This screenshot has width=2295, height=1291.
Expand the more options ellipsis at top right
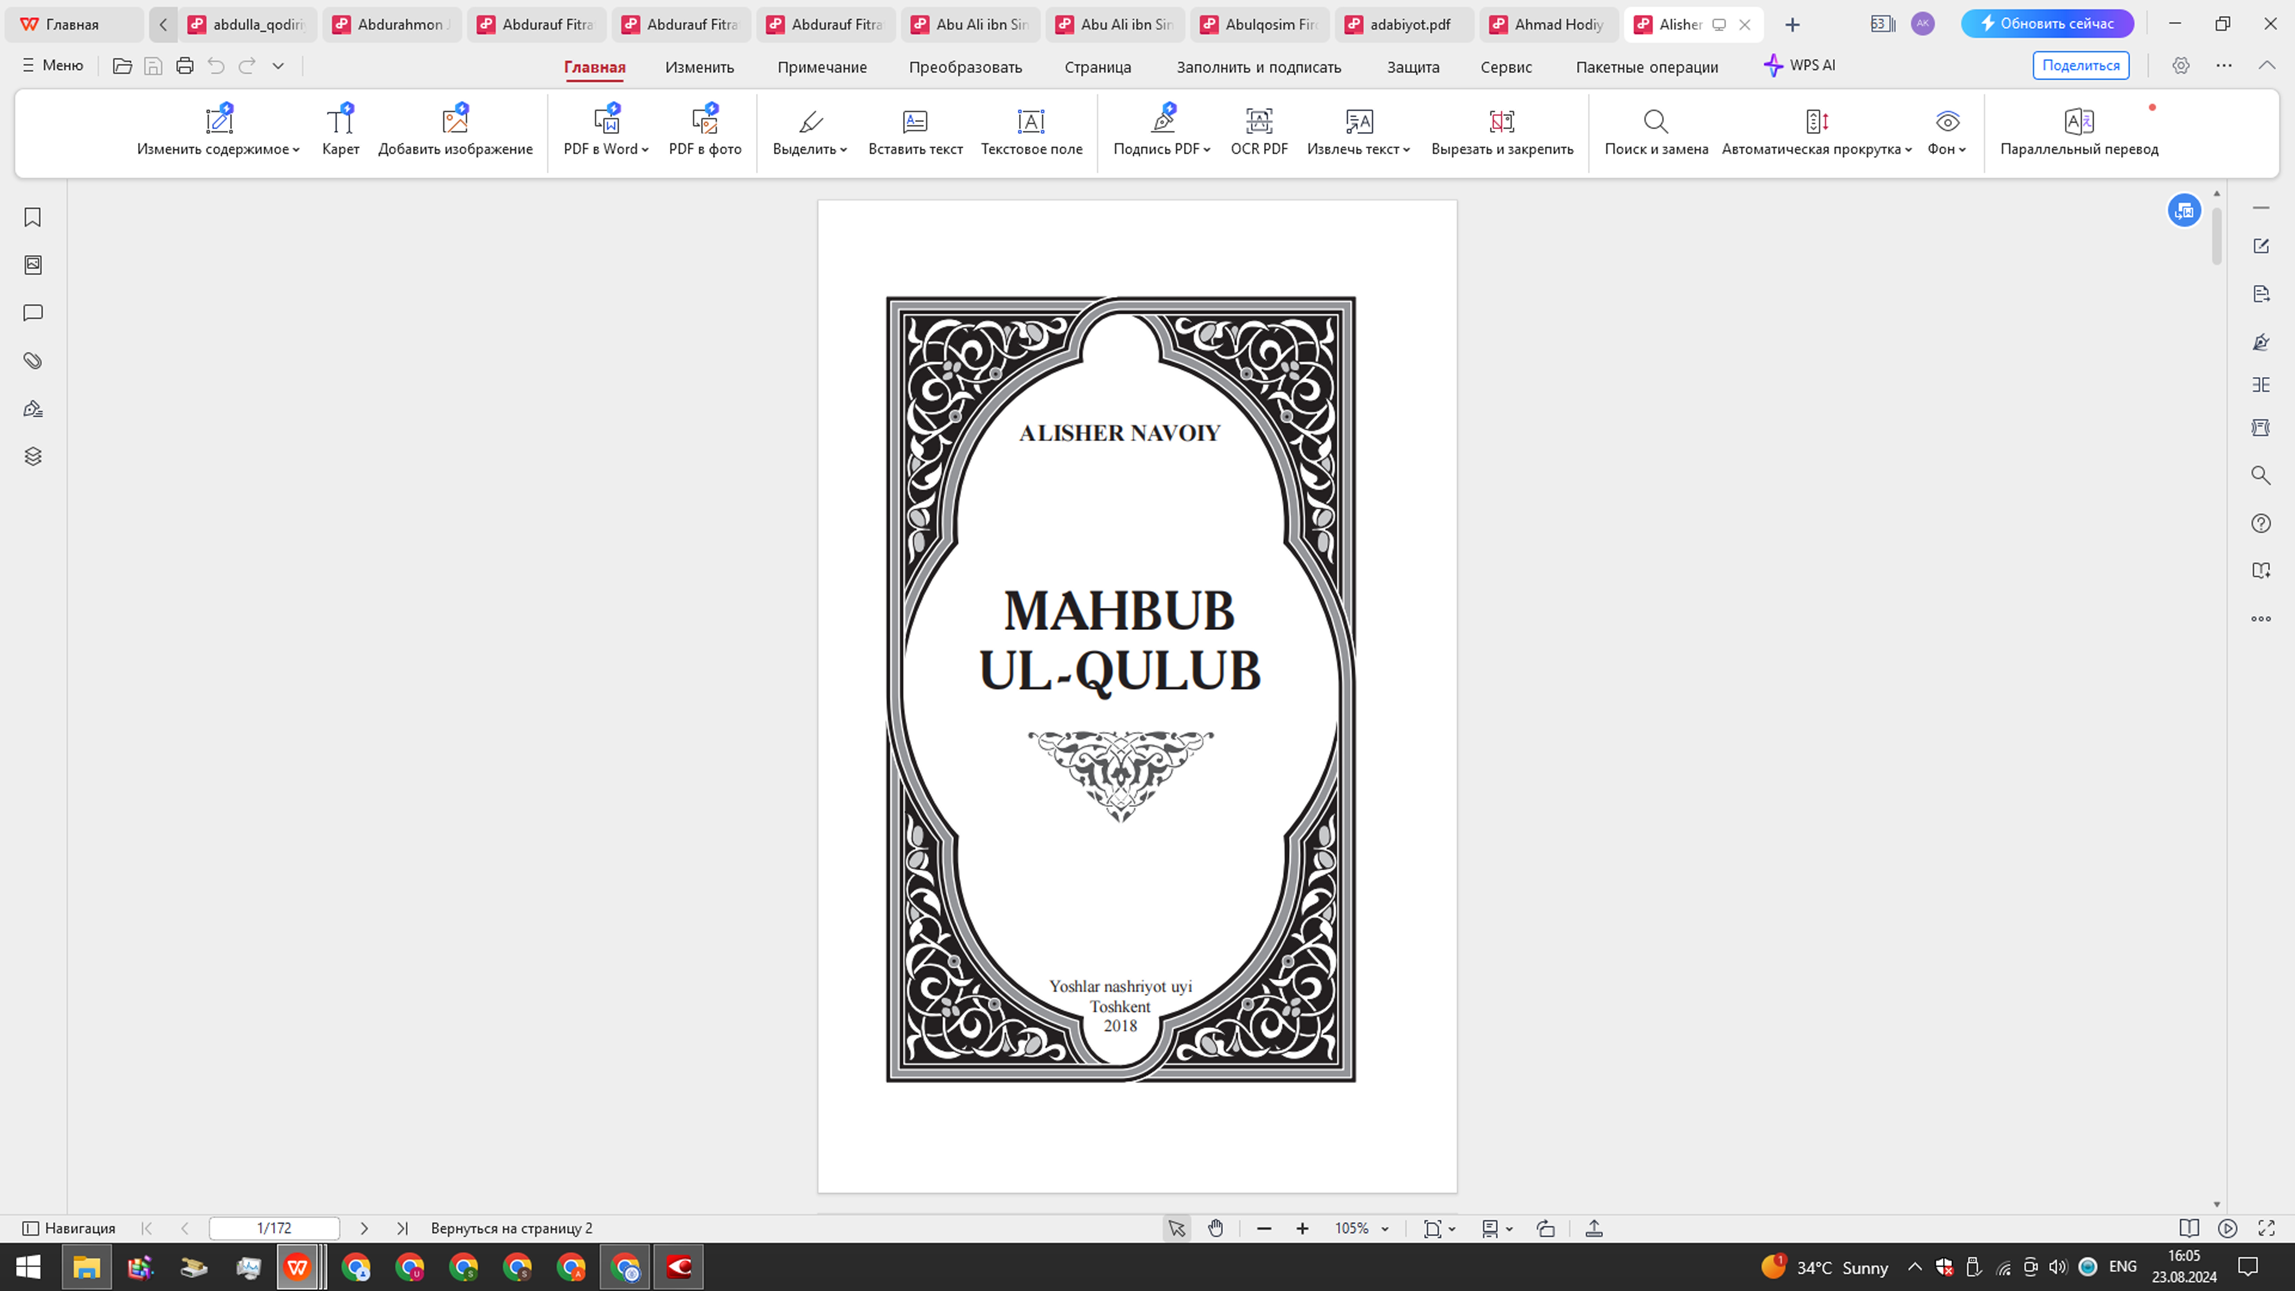(x=2224, y=65)
